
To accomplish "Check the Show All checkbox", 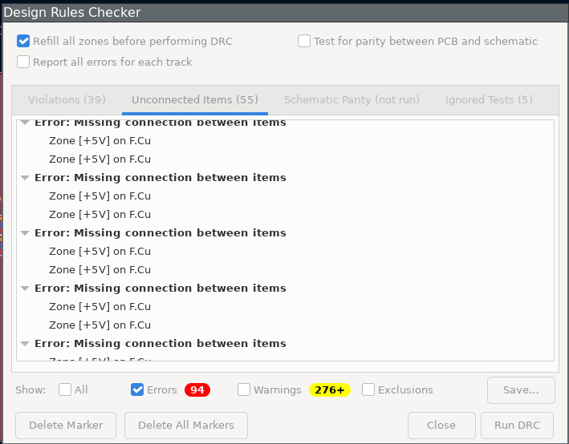I will (x=65, y=390).
